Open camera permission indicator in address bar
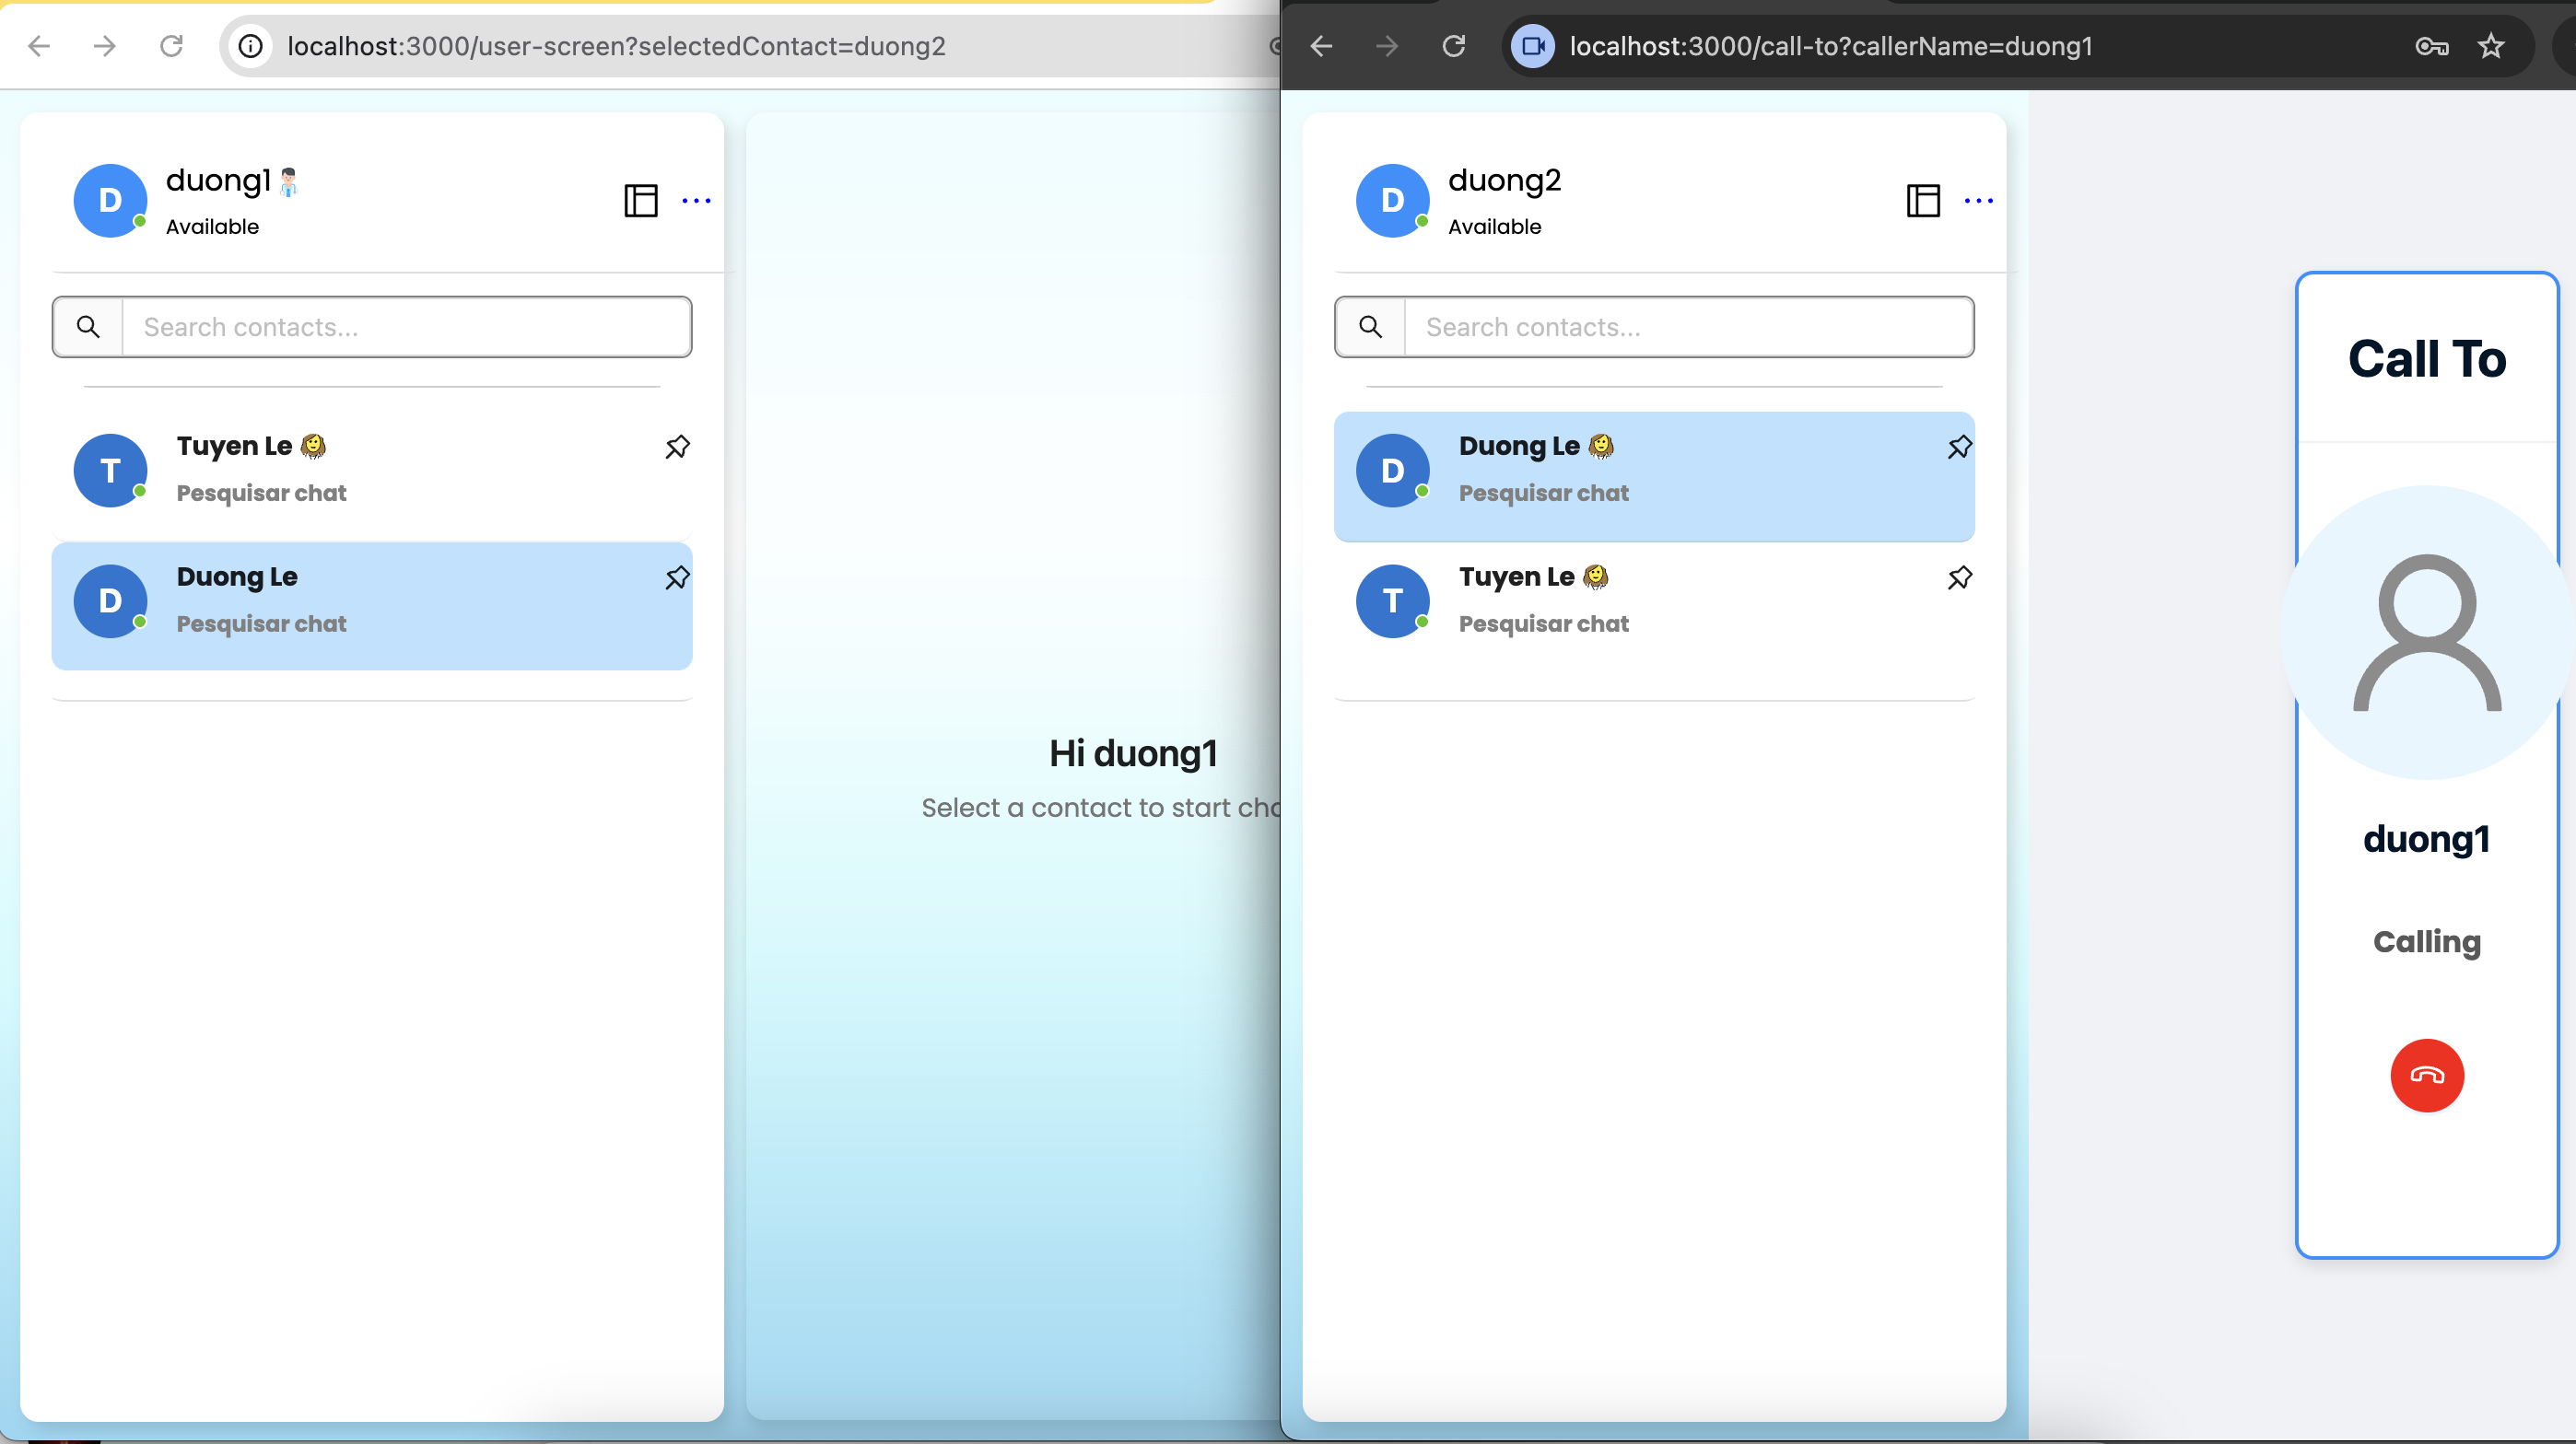The width and height of the screenshot is (2576, 1444). 1532,46
